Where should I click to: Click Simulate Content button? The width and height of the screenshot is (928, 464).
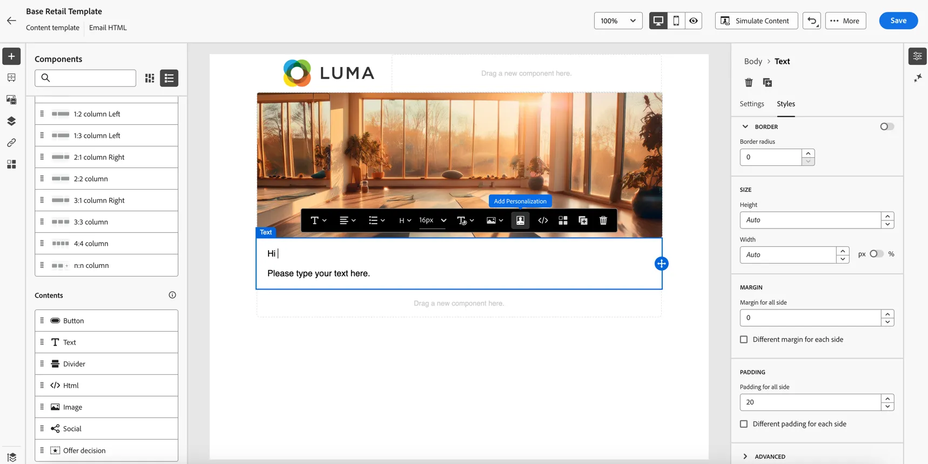756,21
